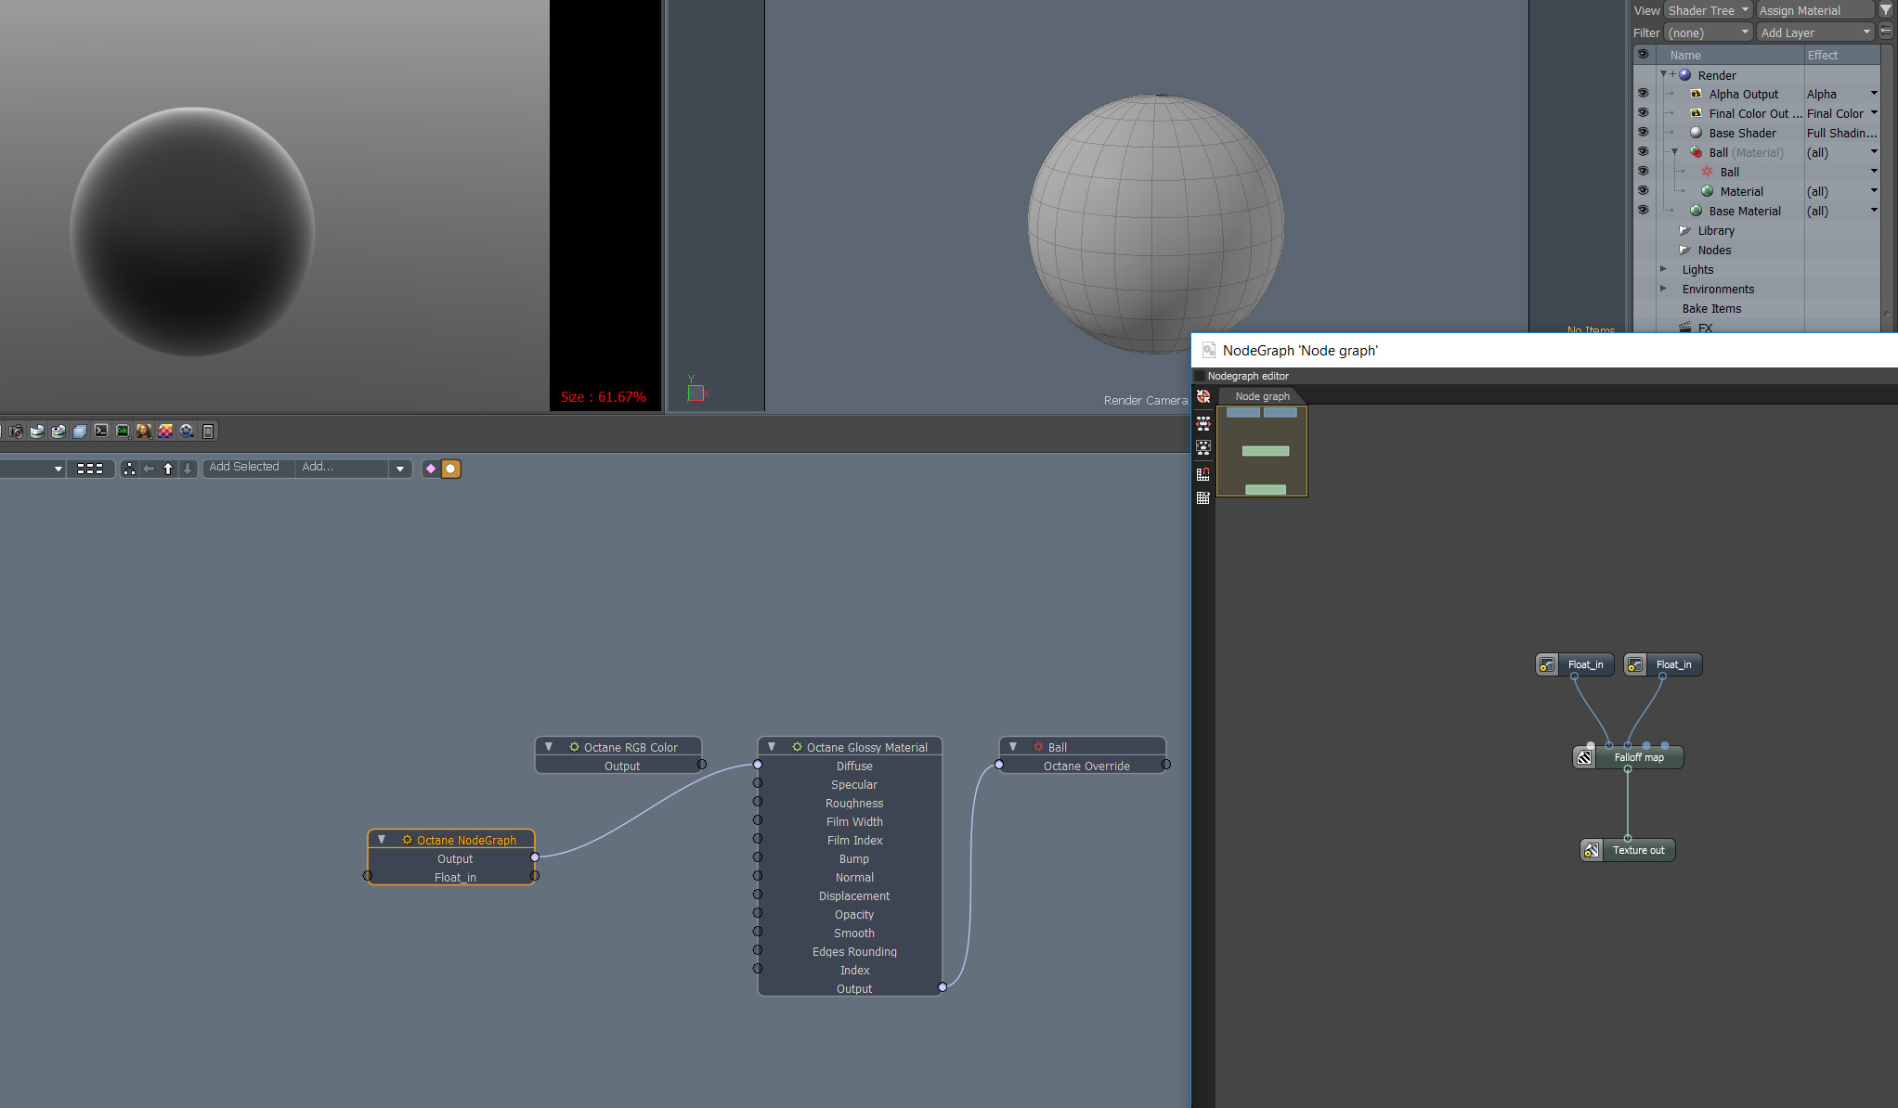Click the film reel icon in toolbar
Screen dimensions: 1898x1108
pos(187,432)
